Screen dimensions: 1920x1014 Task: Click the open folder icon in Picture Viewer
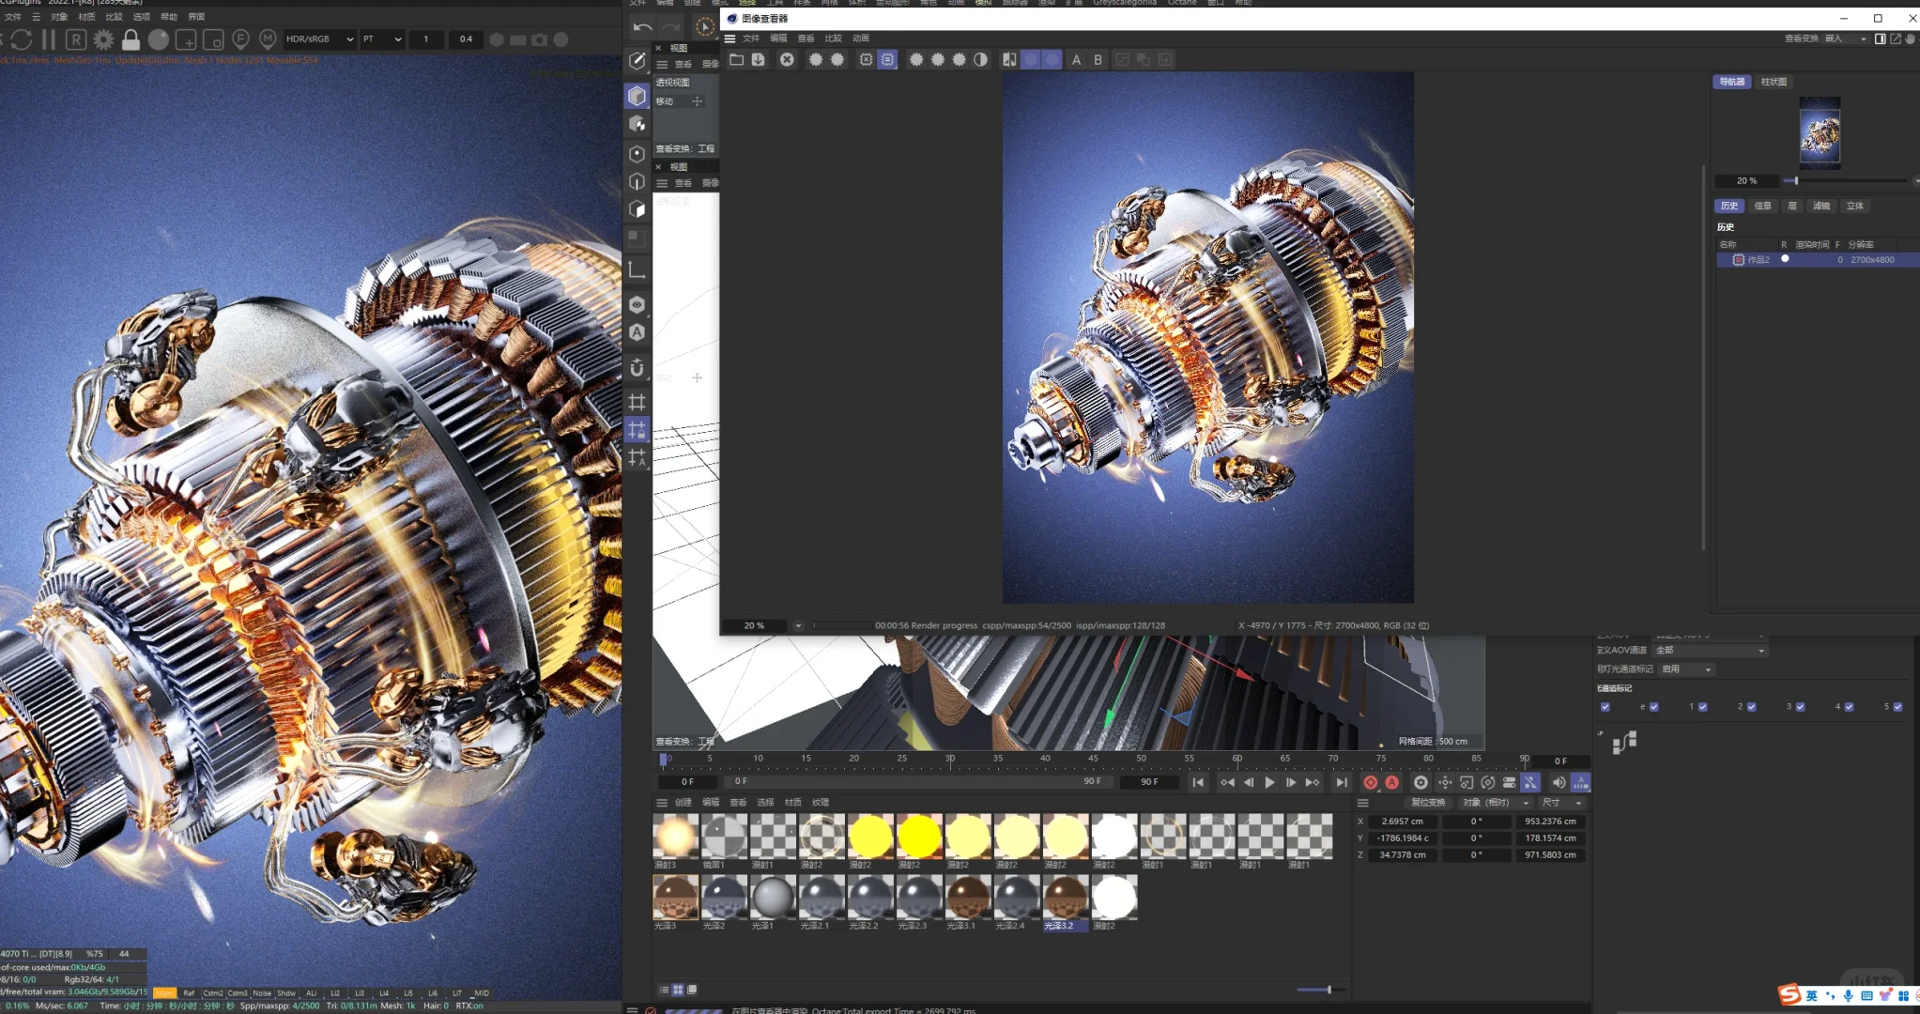(x=736, y=59)
